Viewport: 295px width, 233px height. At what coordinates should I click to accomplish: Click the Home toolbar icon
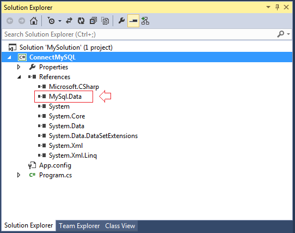[x=34, y=21]
